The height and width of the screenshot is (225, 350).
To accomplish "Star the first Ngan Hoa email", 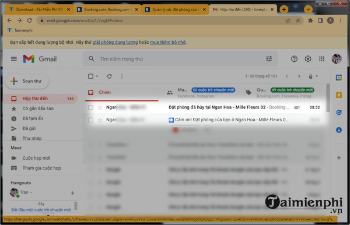I will (x=100, y=107).
